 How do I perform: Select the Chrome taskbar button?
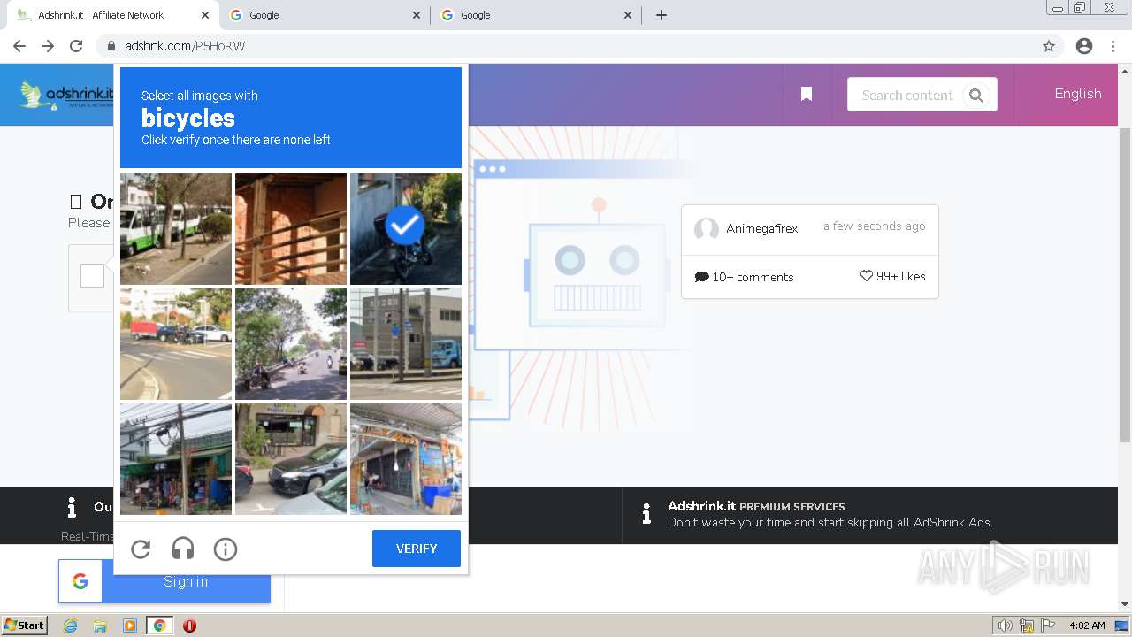[x=159, y=625]
